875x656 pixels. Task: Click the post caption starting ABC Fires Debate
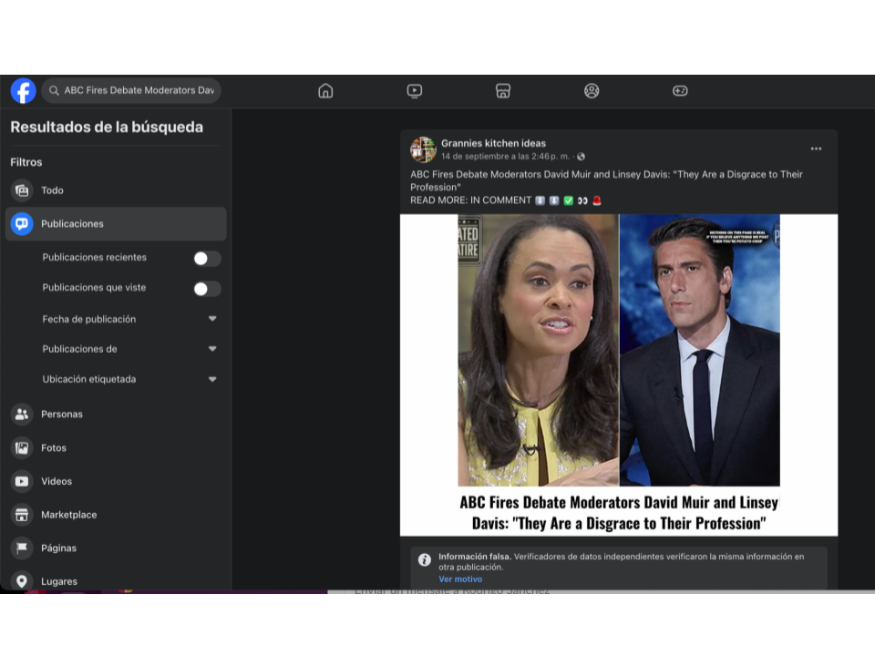click(x=606, y=180)
